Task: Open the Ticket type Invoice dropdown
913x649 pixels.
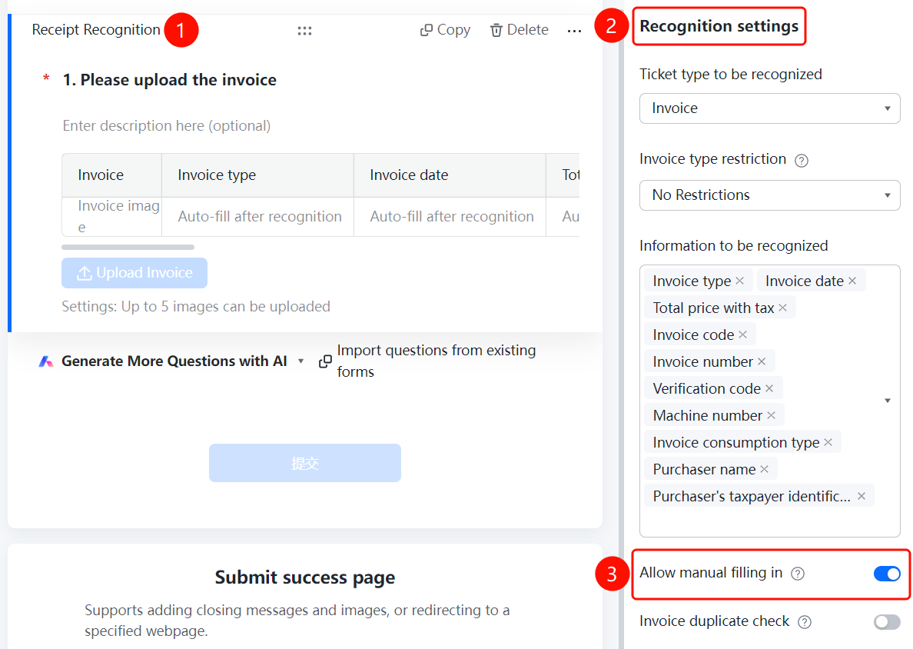Action: pos(770,108)
